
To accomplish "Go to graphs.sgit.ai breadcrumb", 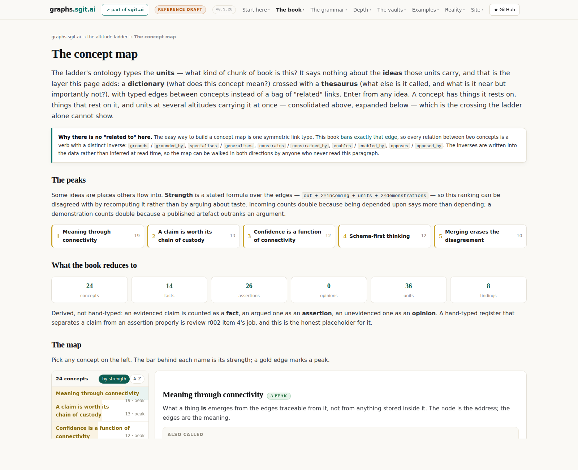I will 66,37.
